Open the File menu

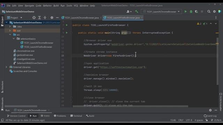pos(8,6)
